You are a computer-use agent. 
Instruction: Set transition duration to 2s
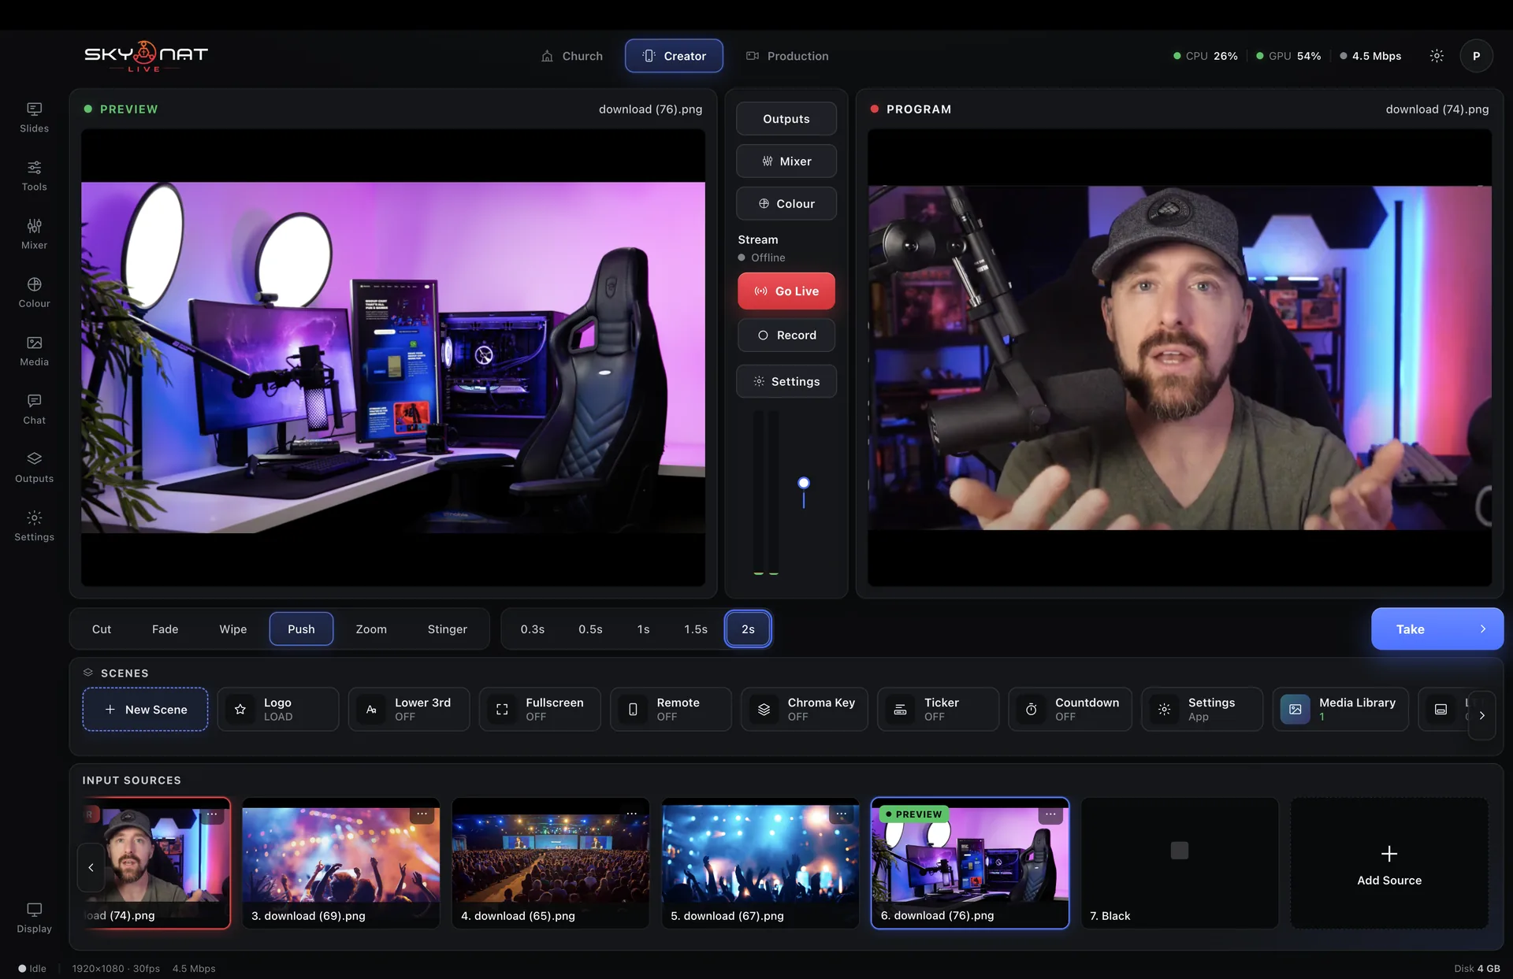748,629
